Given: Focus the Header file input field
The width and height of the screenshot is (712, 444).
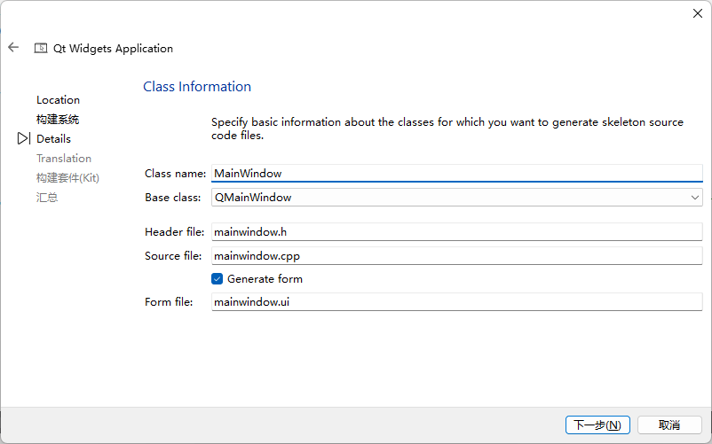Looking at the screenshot, I should tap(457, 232).
